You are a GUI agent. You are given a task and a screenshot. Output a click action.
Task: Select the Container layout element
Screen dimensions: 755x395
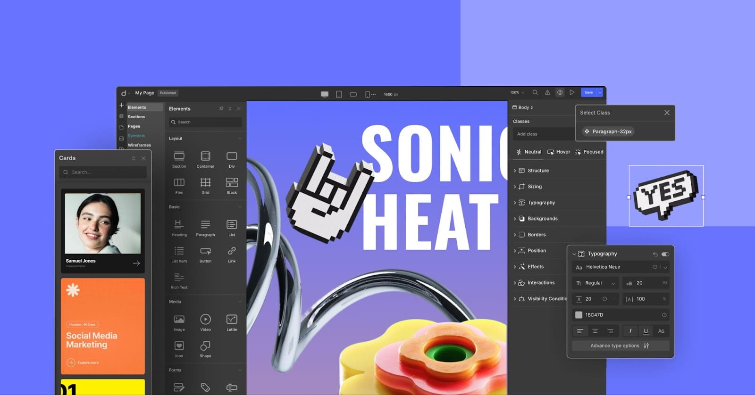(205, 159)
